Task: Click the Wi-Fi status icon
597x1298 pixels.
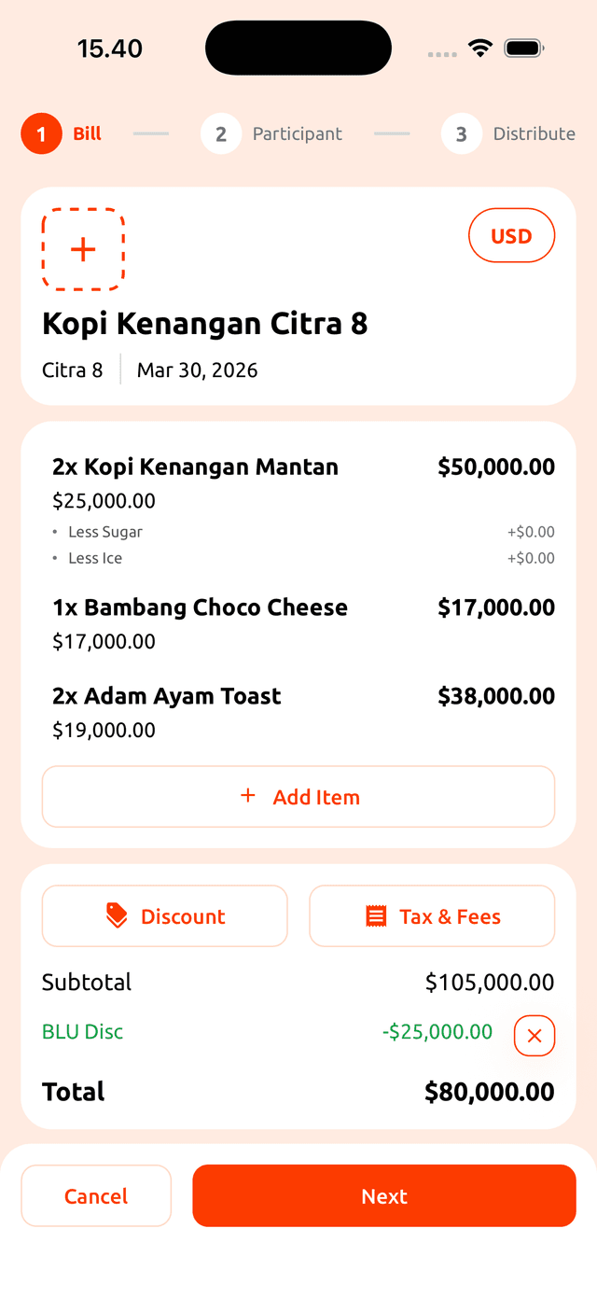Action: pyautogui.click(x=481, y=47)
